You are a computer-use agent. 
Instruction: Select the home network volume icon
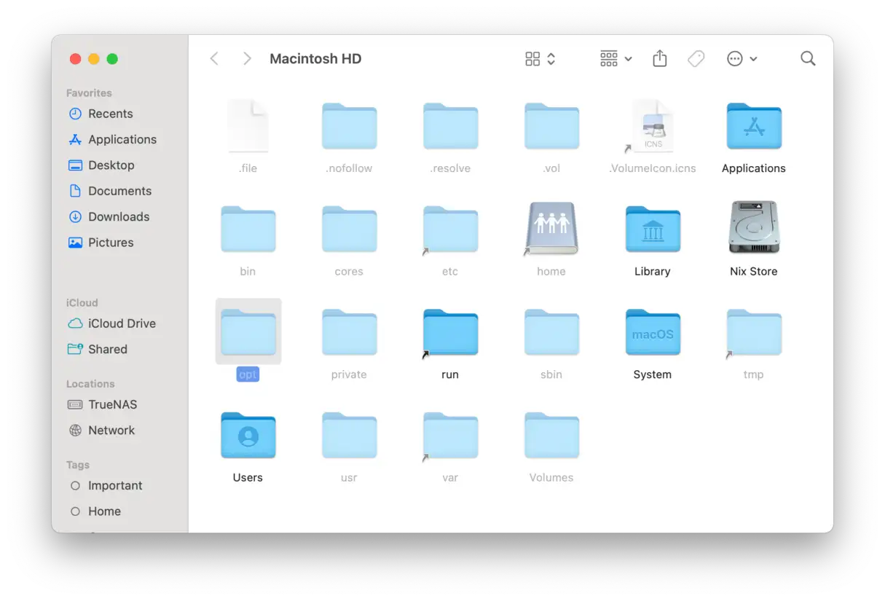(551, 229)
